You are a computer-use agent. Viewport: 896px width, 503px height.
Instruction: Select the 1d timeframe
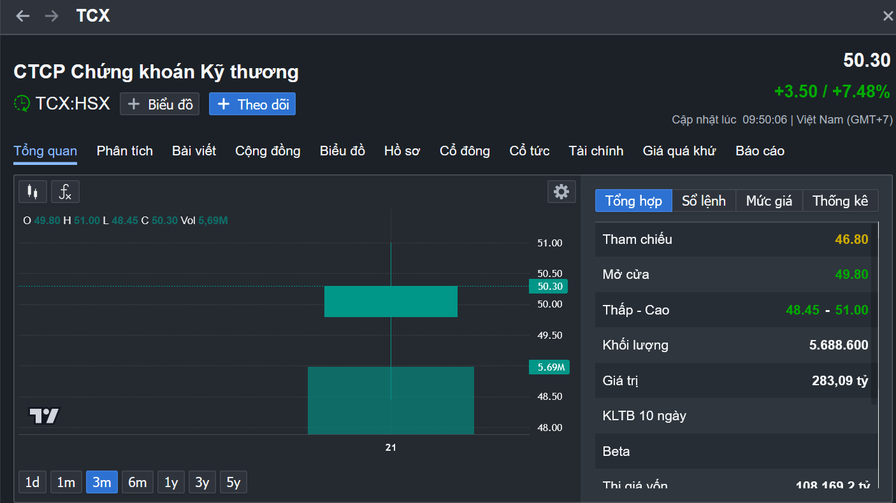coord(33,482)
